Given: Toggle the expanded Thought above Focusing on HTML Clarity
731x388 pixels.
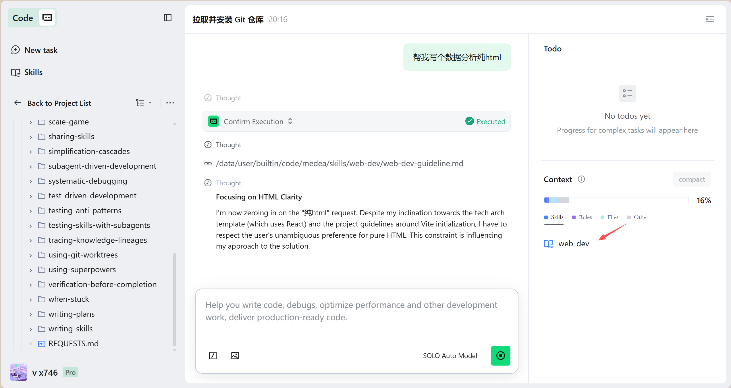Looking at the screenshot, I should 228,183.
